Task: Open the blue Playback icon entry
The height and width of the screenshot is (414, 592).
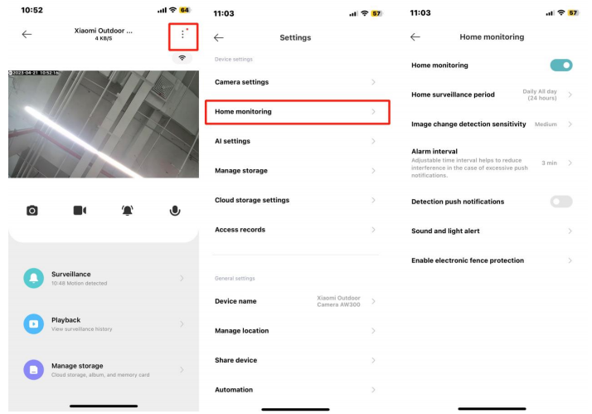Action: coord(34,324)
